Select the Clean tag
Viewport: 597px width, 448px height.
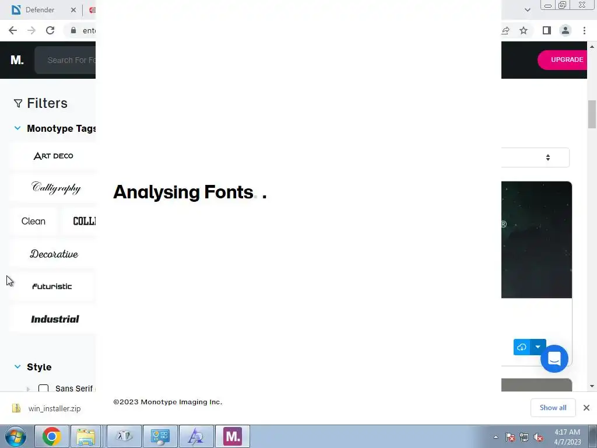33,221
